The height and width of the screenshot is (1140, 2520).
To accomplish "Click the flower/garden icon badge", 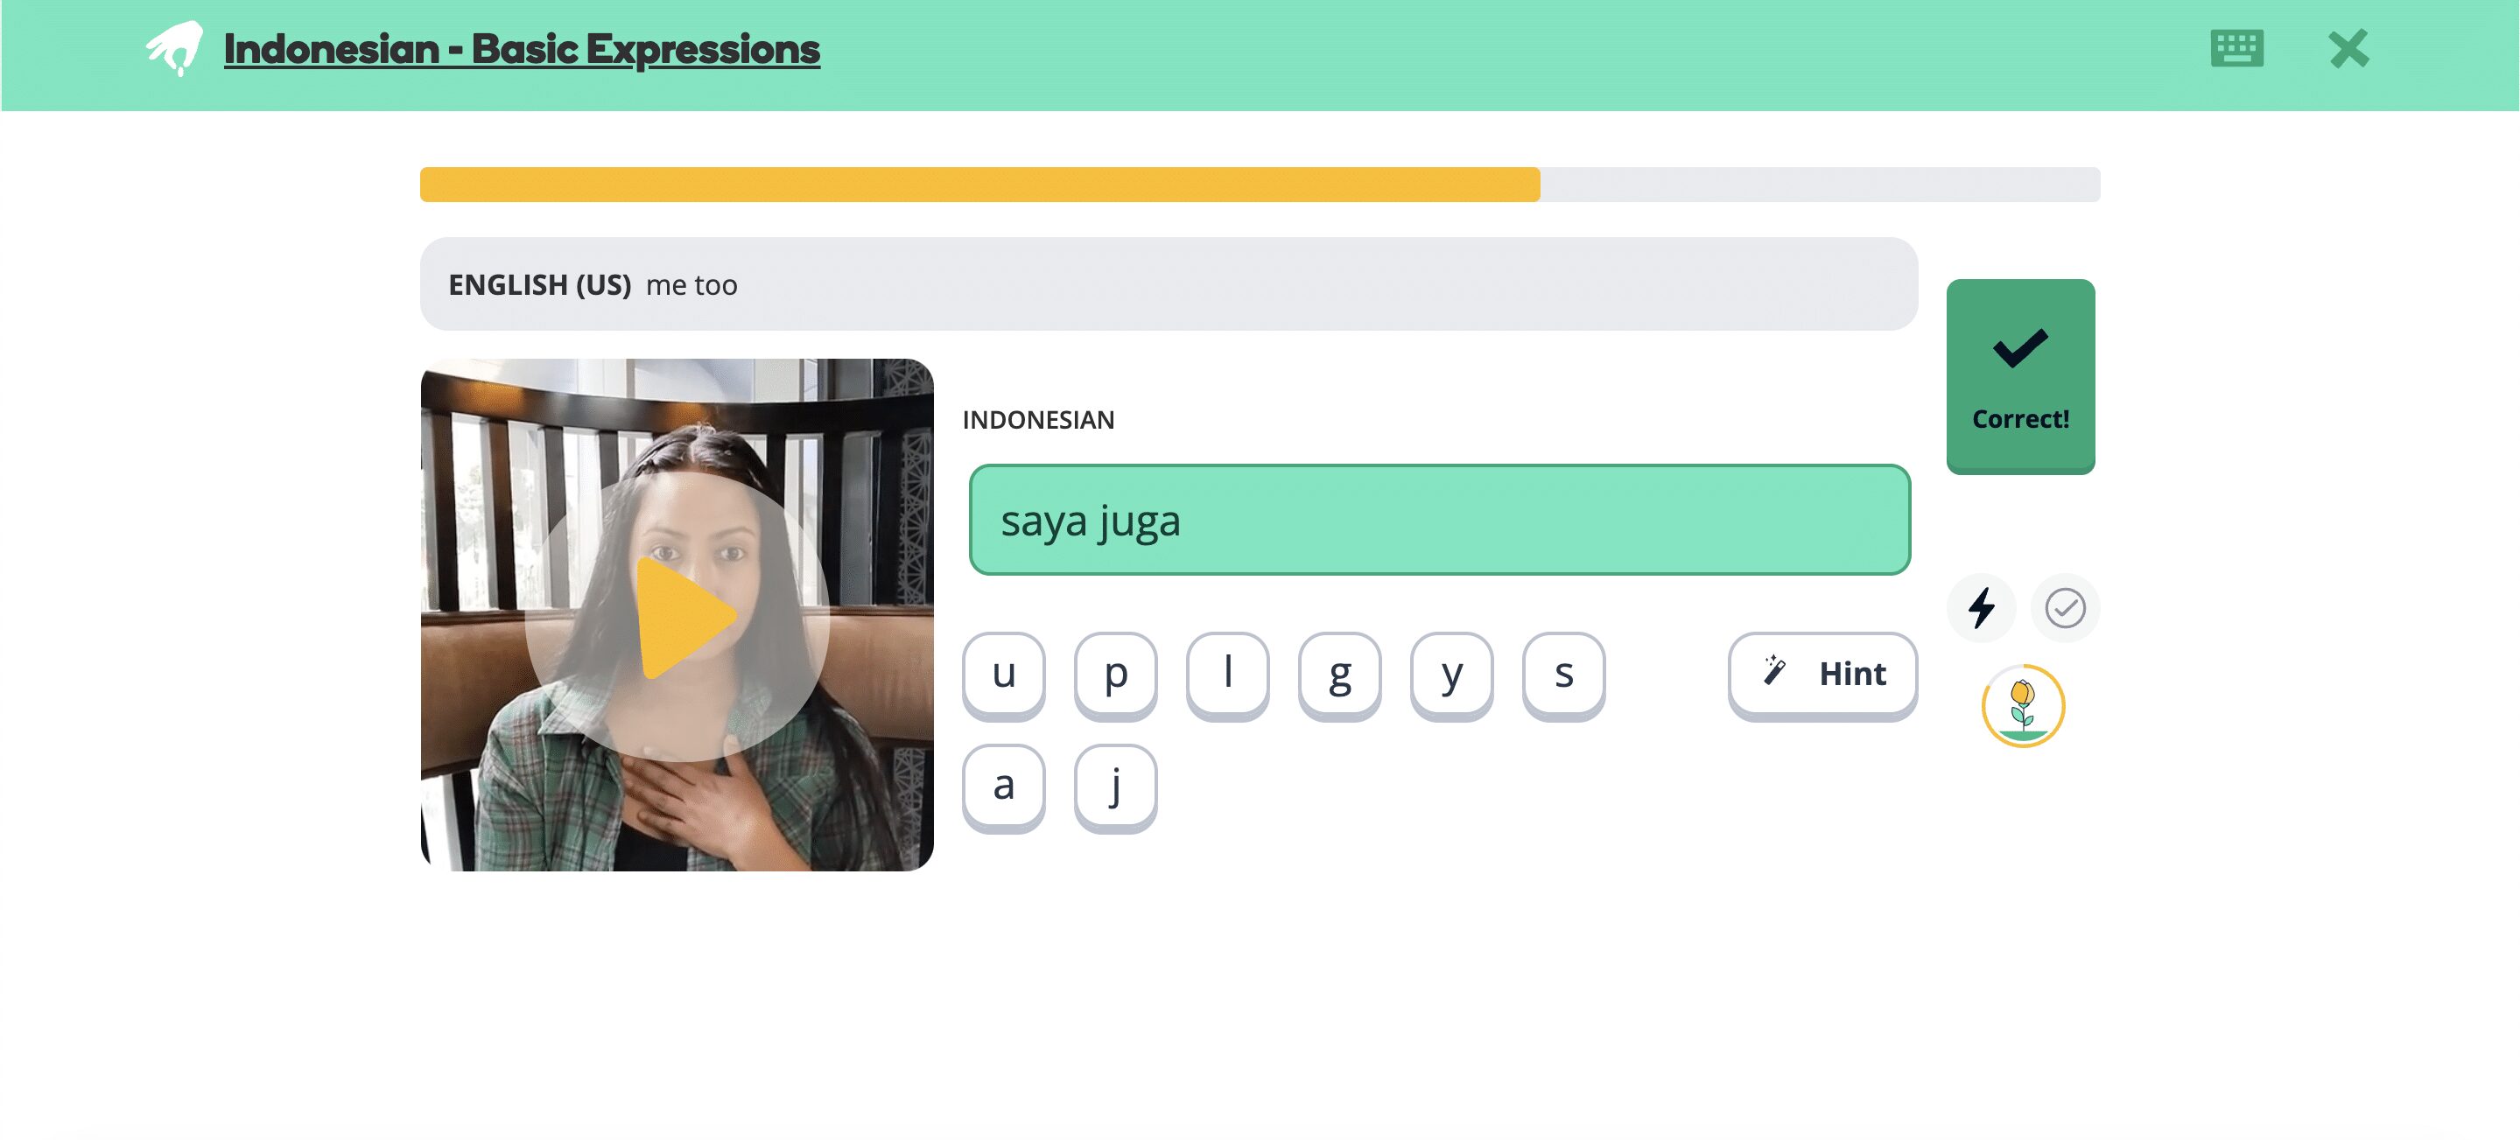I will point(2020,708).
